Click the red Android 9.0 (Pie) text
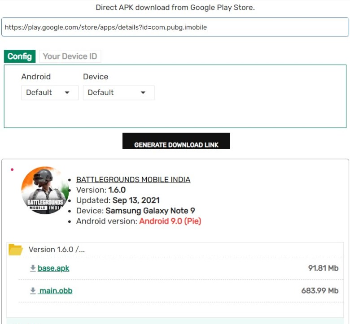 [170, 221]
